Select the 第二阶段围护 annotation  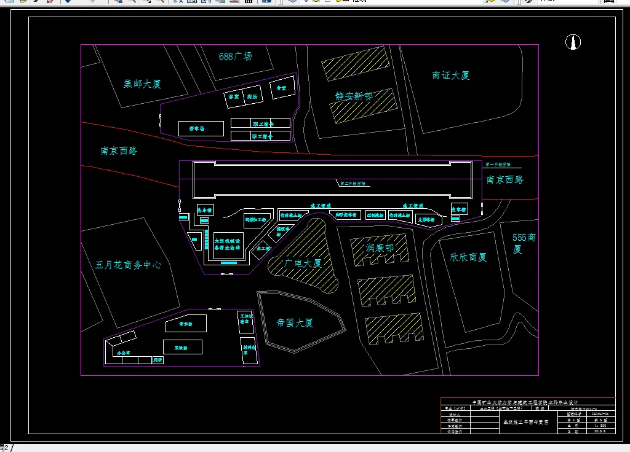click(353, 184)
